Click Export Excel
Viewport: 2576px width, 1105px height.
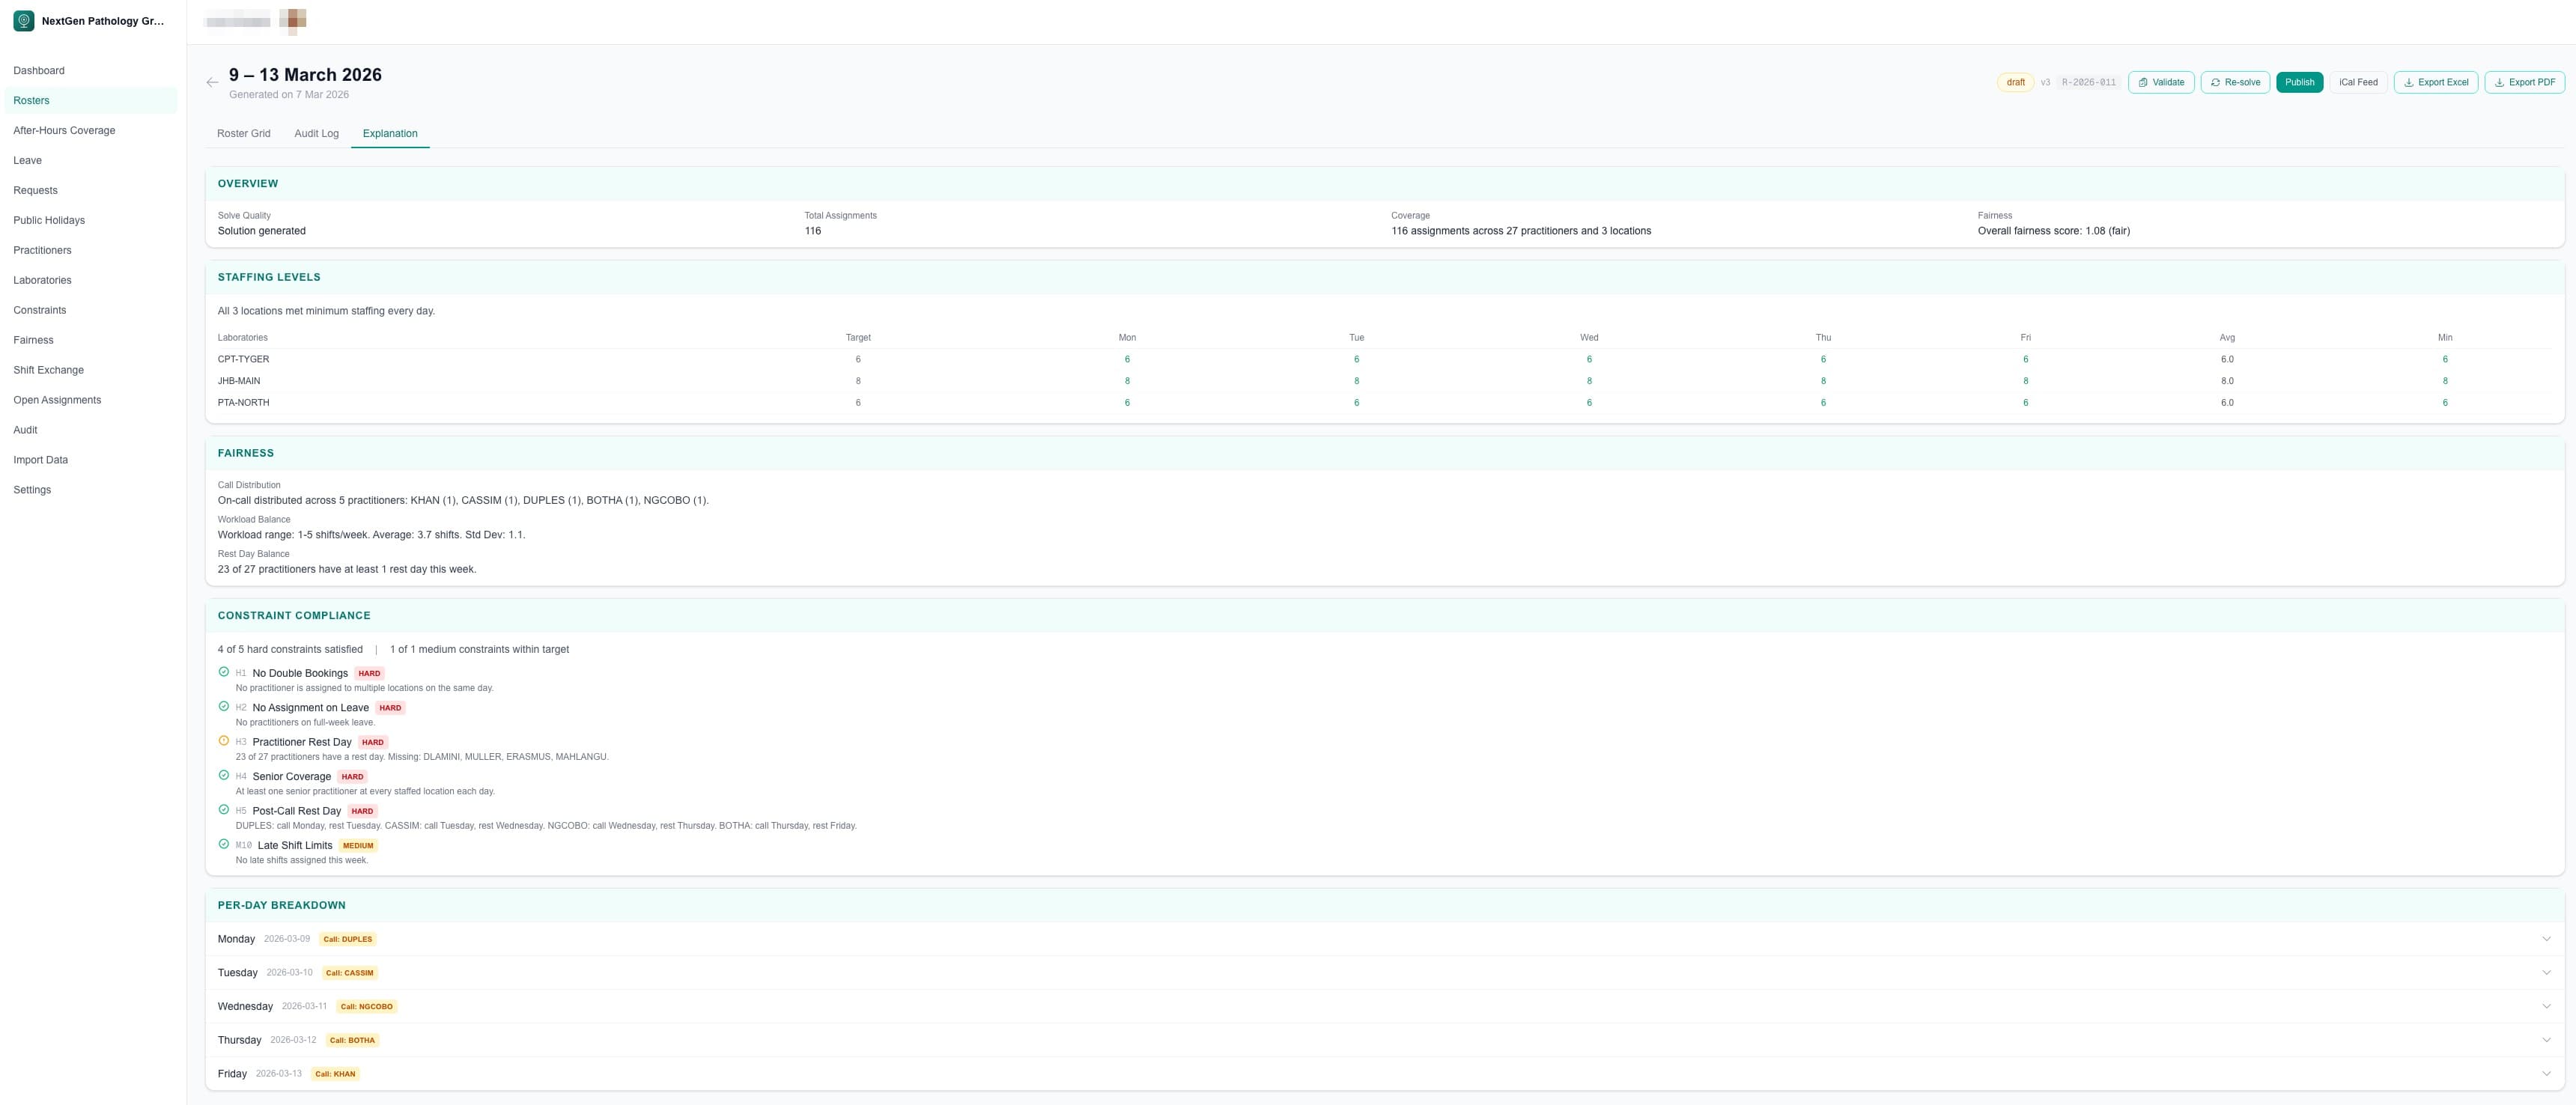2435,83
